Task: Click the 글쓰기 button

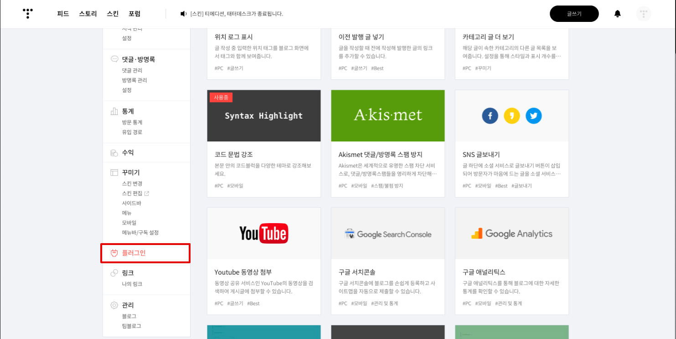Action: tap(574, 14)
